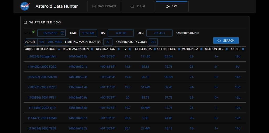
Task: Click the Asteroid Data Hunter title
Action: (57, 6)
